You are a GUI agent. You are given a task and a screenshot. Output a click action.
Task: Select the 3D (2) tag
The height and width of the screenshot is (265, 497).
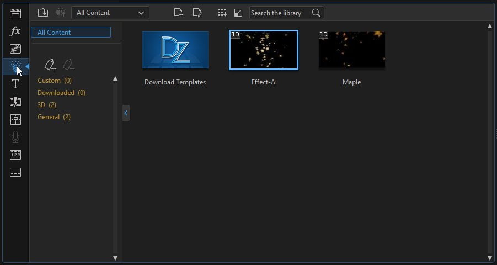[47, 105]
